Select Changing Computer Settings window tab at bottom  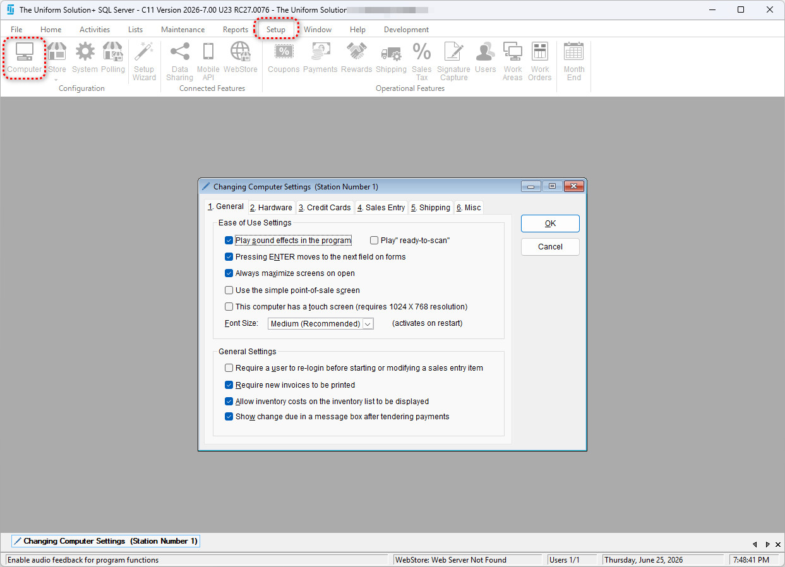(105, 541)
